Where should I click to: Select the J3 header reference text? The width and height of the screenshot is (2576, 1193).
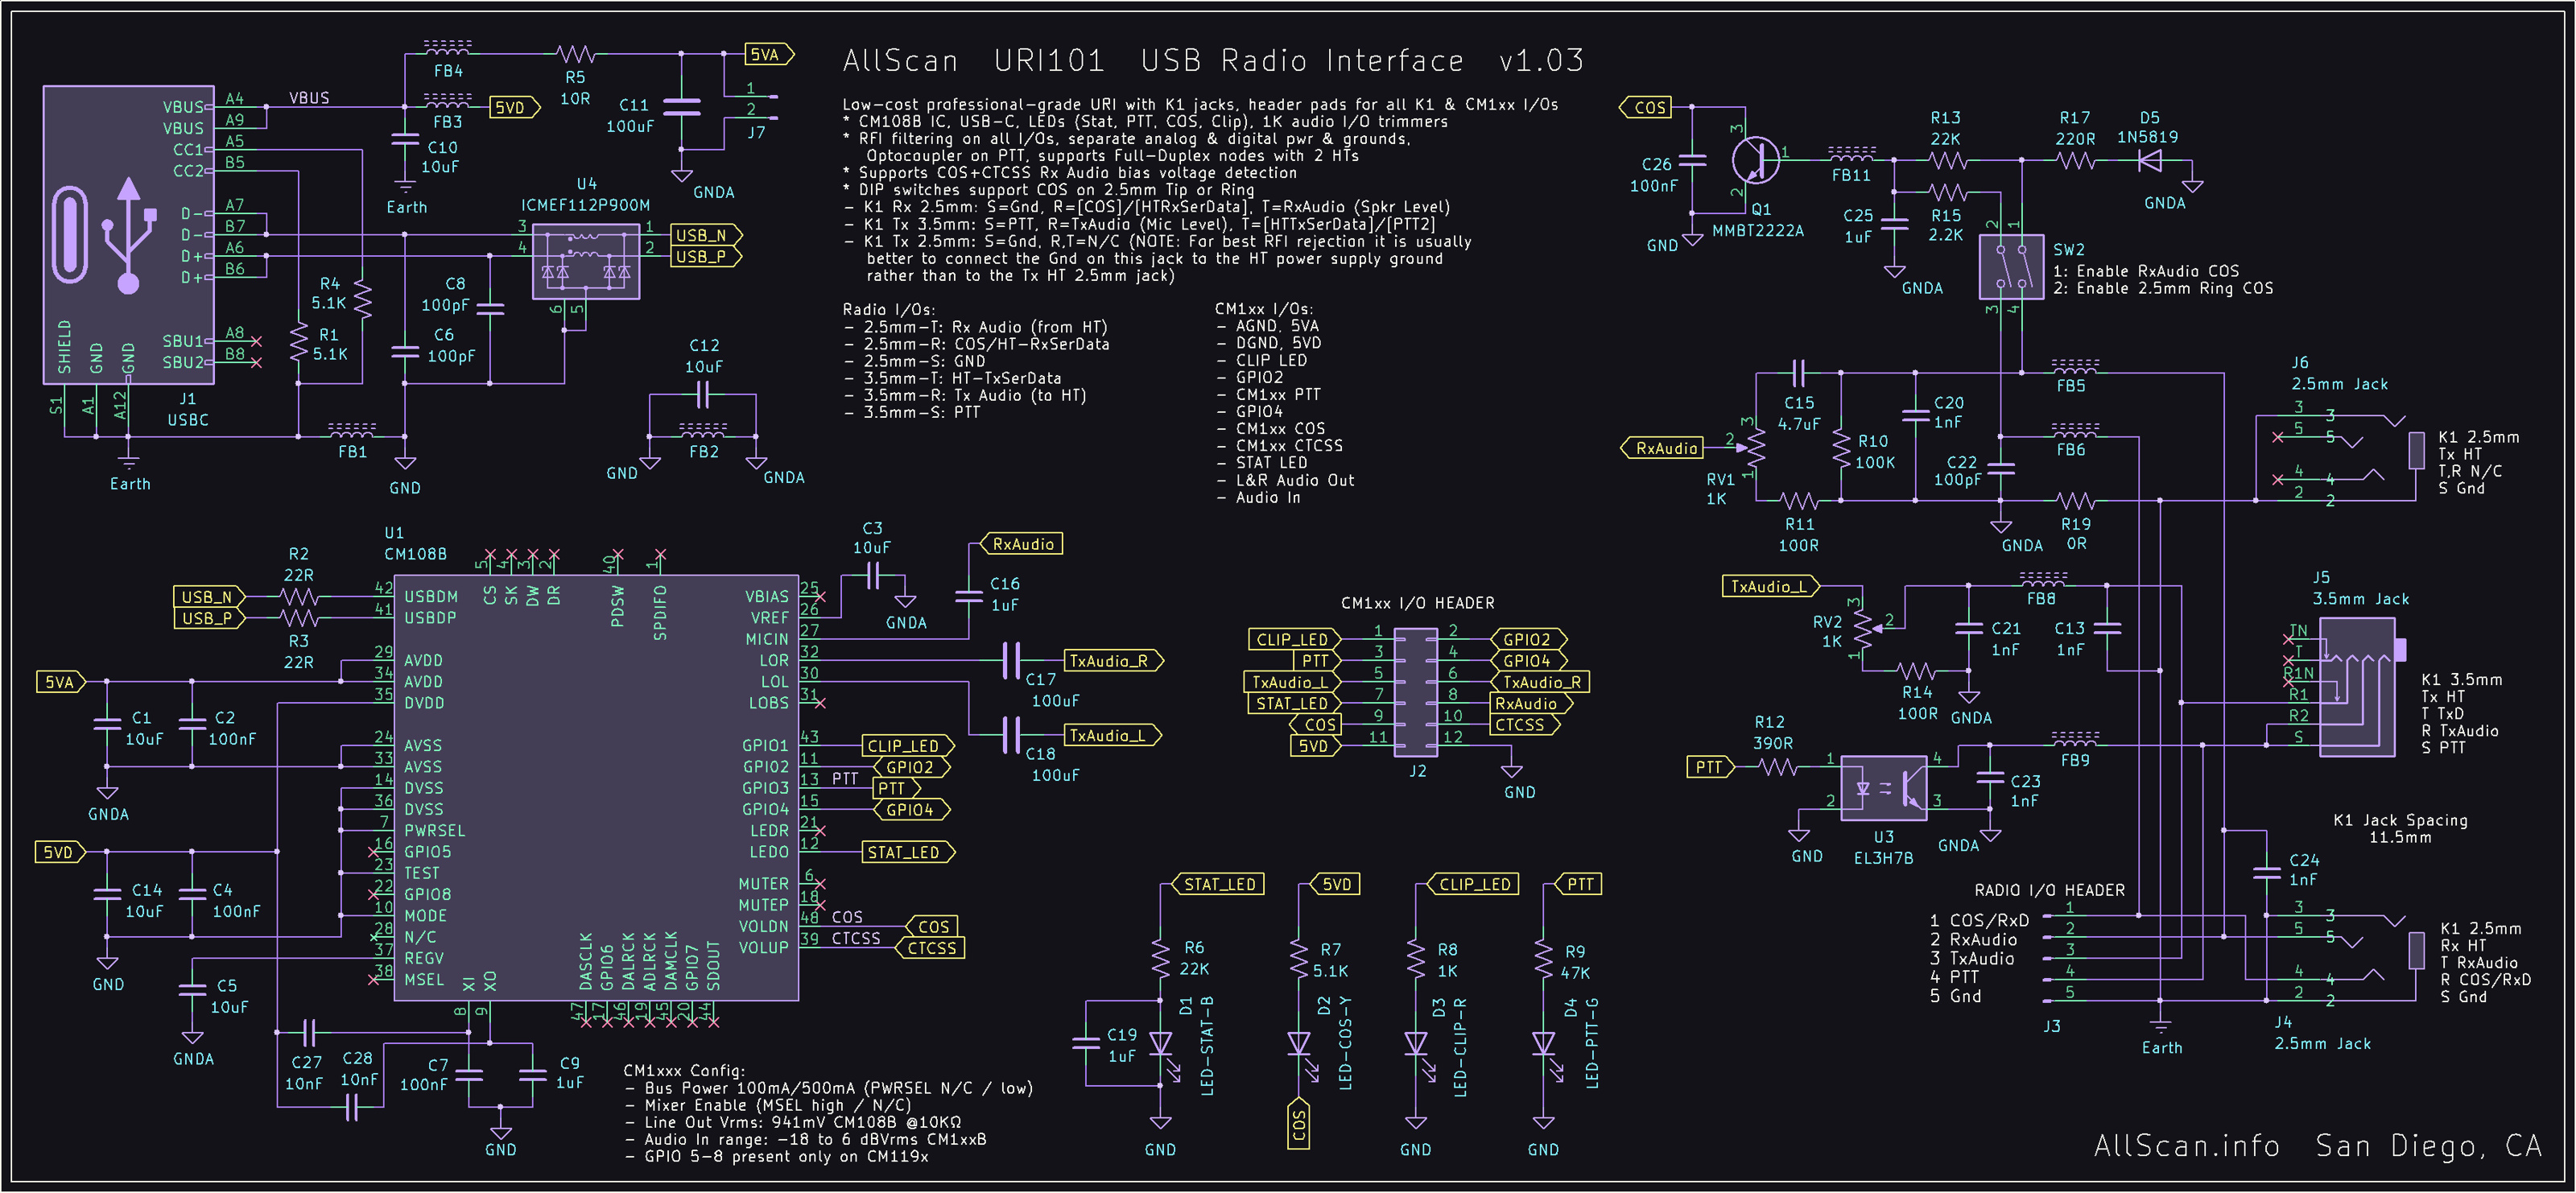(x=2051, y=1026)
